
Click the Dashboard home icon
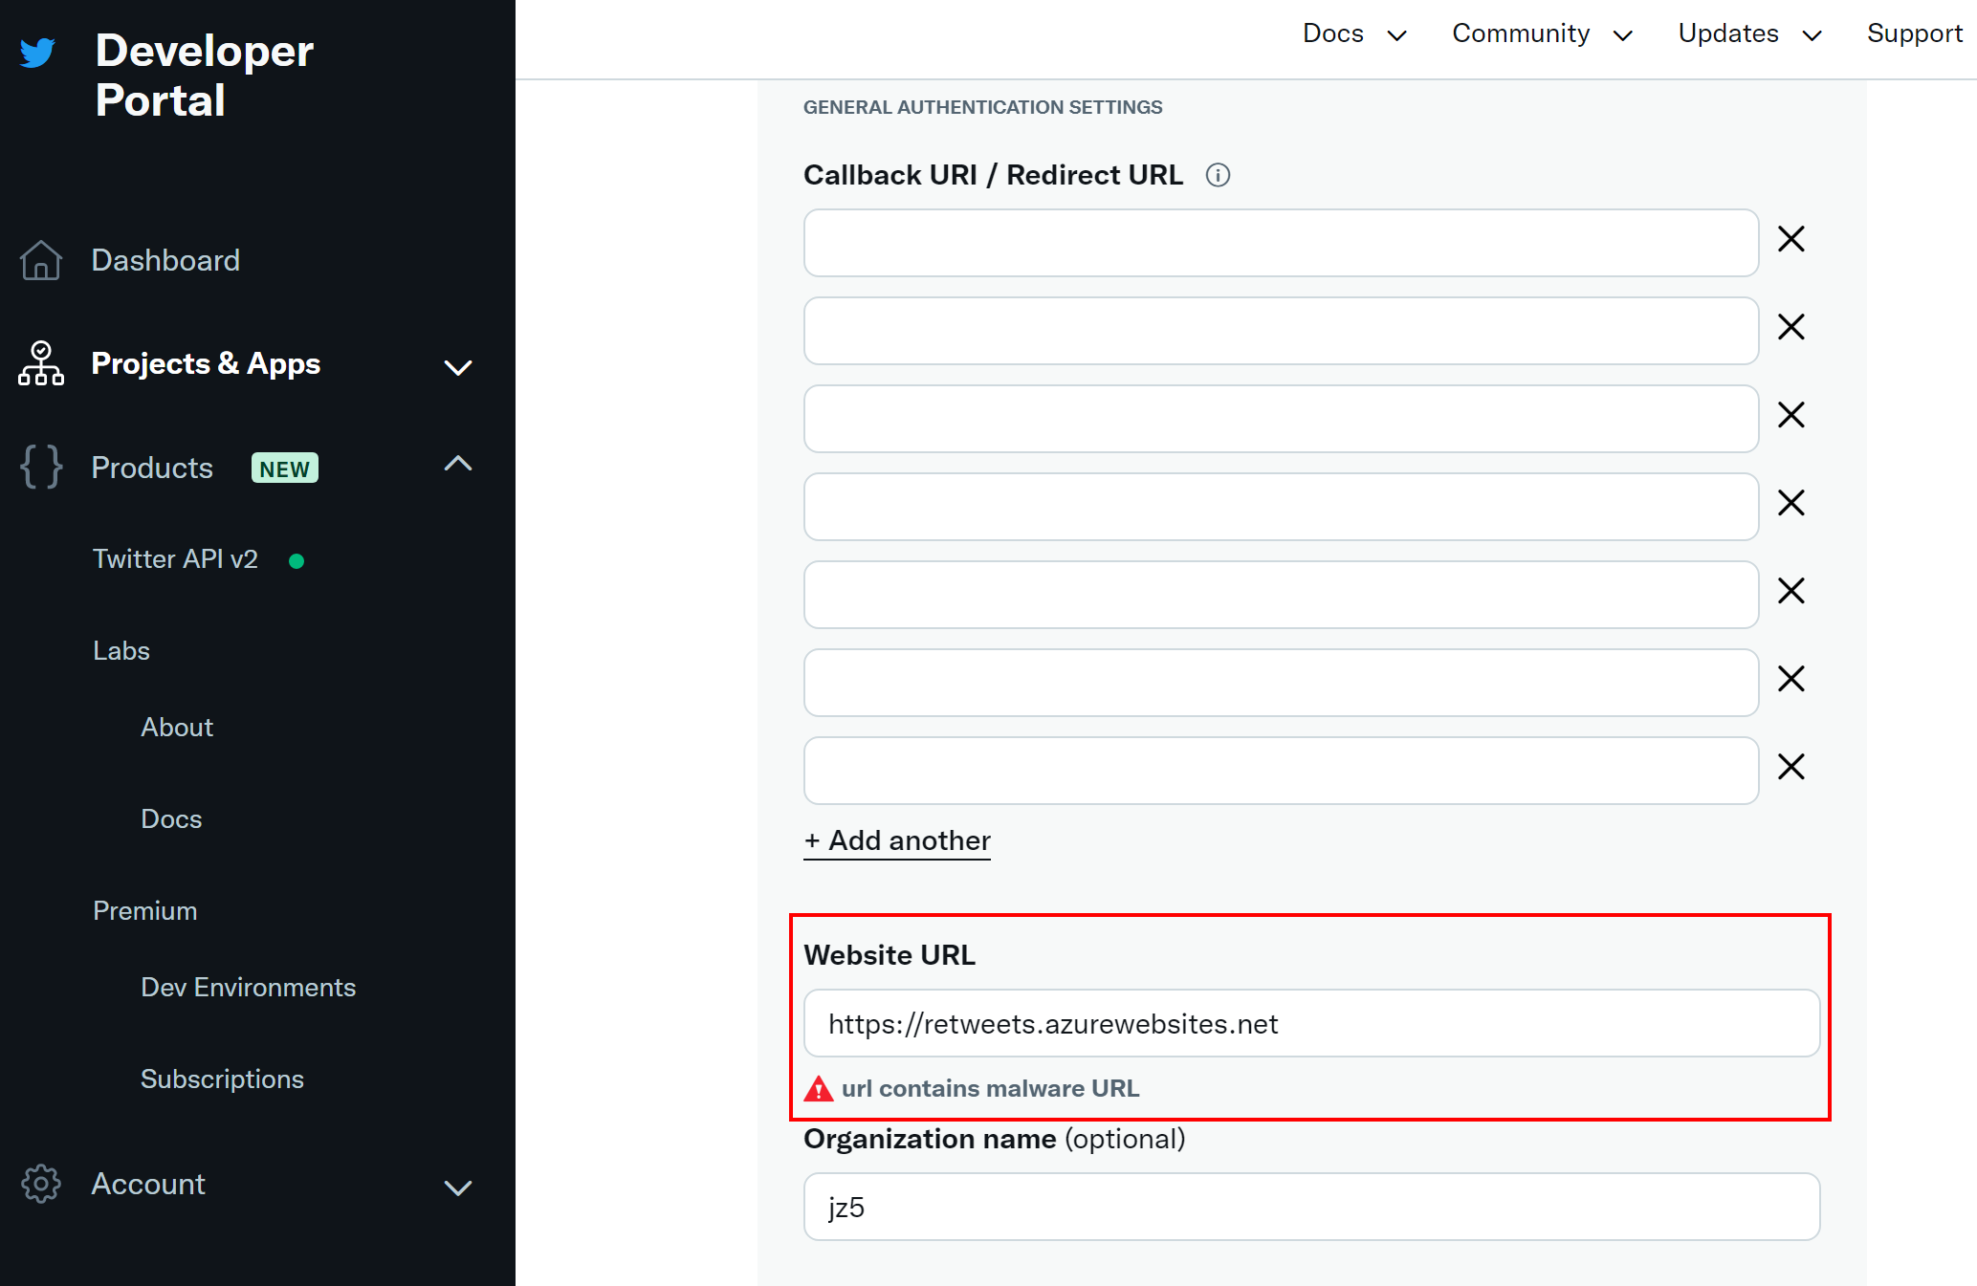41,260
